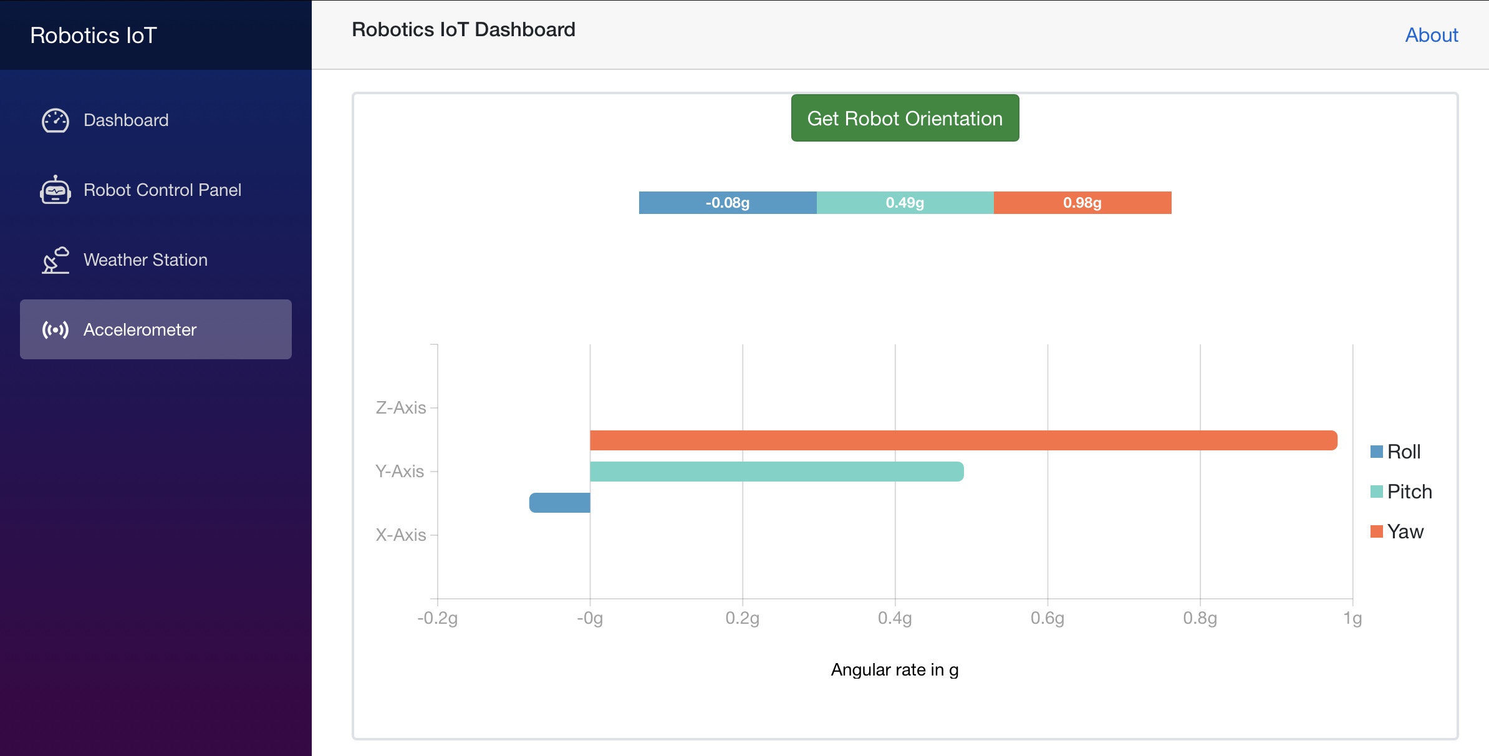Select the highlighted Accelerometer section
Image resolution: width=1489 pixels, height=756 pixels.
pos(140,329)
